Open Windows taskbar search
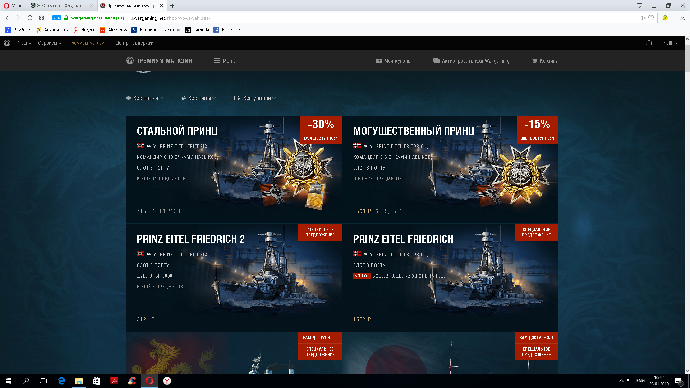690x388 pixels. (x=26, y=381)
